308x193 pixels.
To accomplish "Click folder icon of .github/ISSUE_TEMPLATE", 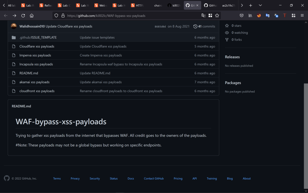I will pos(14,38).
